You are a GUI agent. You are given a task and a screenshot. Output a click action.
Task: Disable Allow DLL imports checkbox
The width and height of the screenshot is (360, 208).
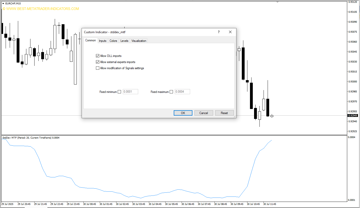point(97,56)
